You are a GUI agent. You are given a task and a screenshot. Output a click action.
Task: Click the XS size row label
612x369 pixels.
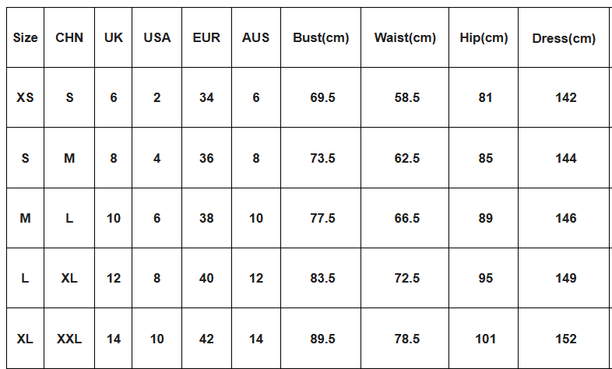click(26, 97)
